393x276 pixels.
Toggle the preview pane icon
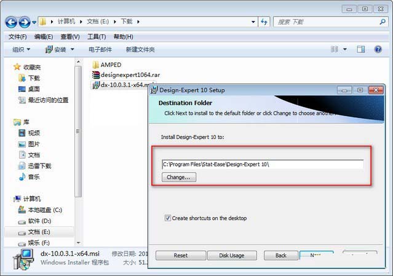pos(360,49)
